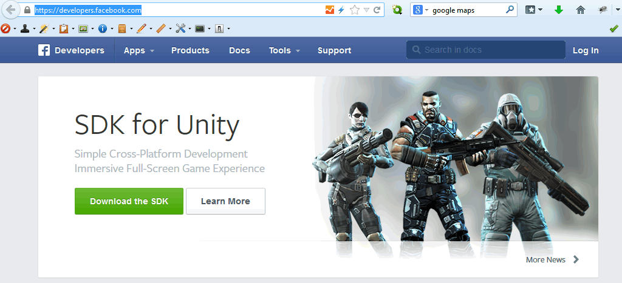622x283 pixels.
Task: Bookmark this page with the star icon
Action: coord(354,10)
